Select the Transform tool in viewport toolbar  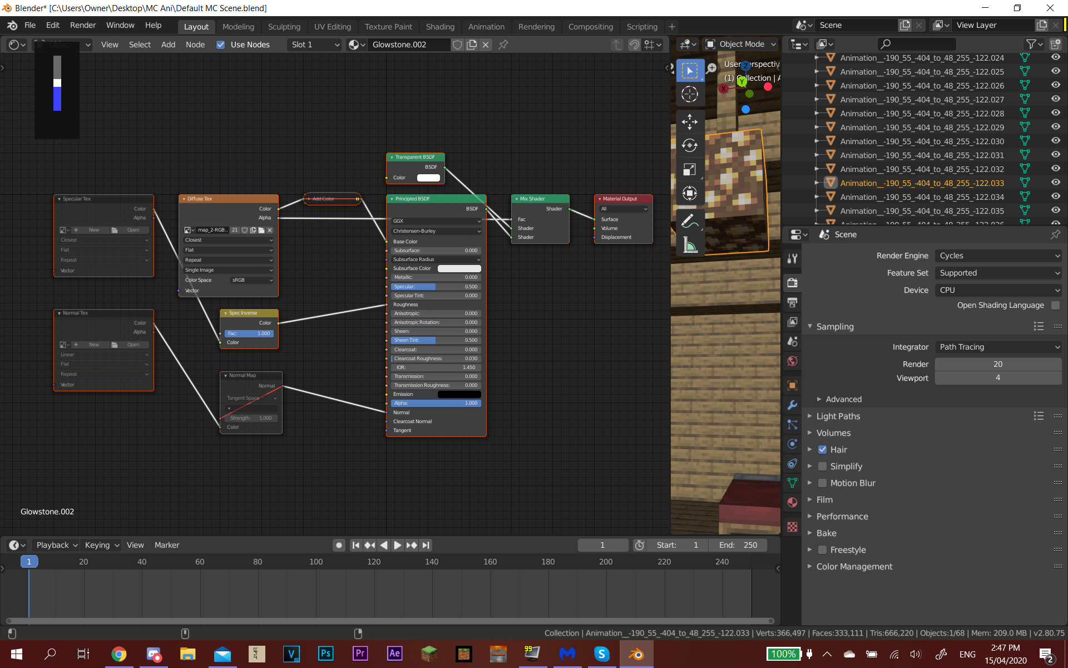click(x=690, y=193)
